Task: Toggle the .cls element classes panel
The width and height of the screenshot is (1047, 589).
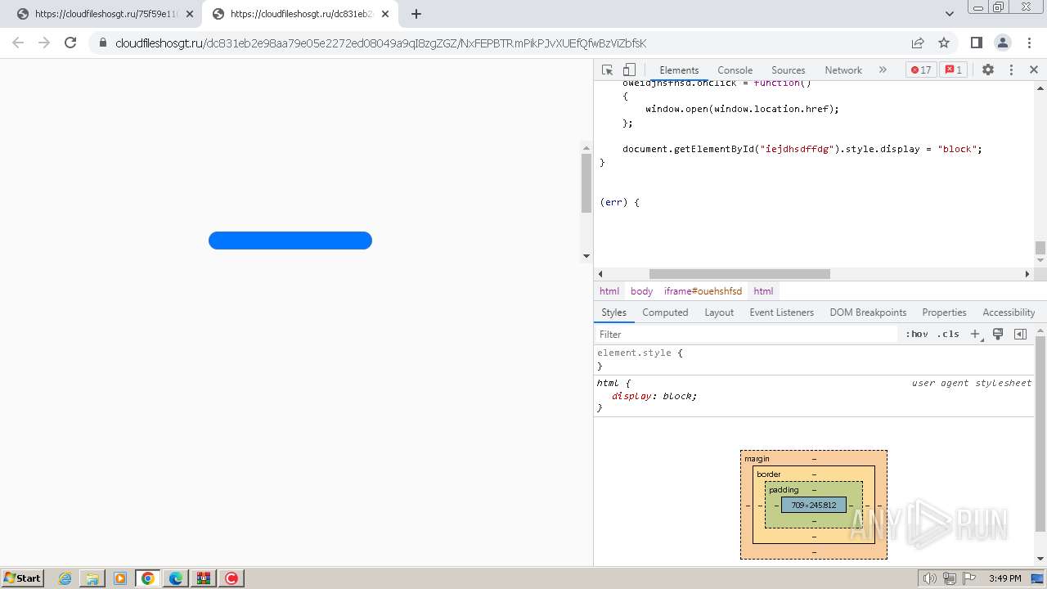Action: click(948, 334)
